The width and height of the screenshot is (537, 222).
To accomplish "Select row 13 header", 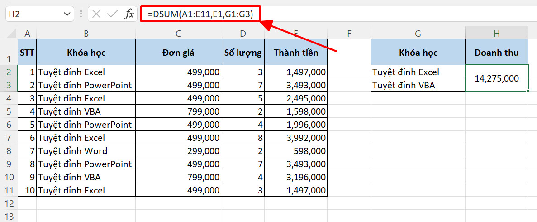I will click(x=9, y=216).
